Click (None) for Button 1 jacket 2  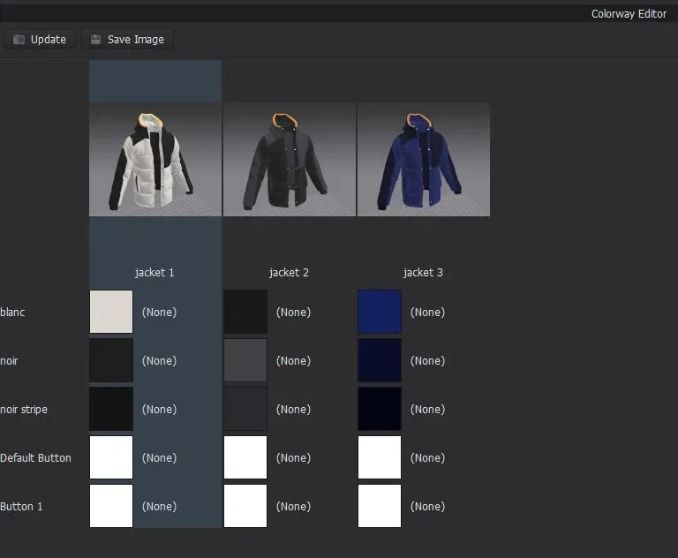click(293, 506)
